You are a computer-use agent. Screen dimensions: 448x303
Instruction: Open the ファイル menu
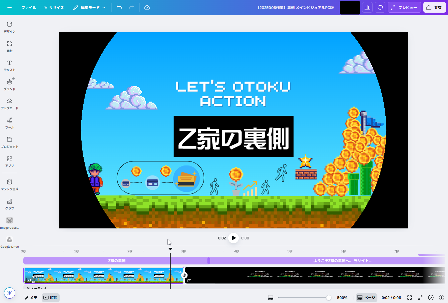point(29,7)
